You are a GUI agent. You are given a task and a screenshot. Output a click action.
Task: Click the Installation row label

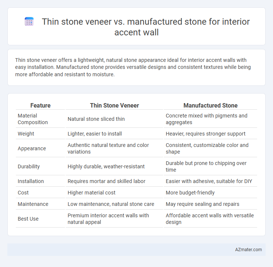(31, 181)
